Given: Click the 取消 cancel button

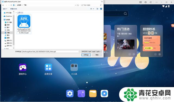Looking at the screenshot, I should (97, 55).
